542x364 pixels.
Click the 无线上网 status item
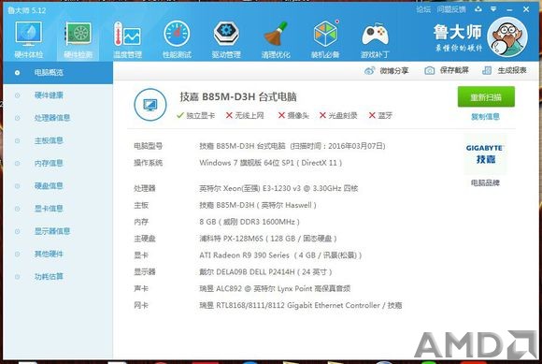coord(245,116)
